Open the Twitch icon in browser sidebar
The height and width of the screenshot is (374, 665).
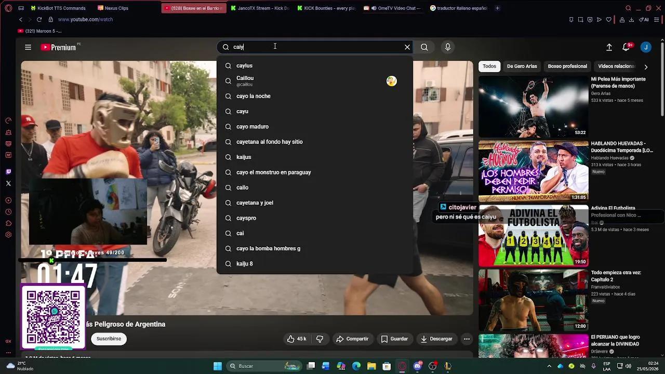[8, 172]
